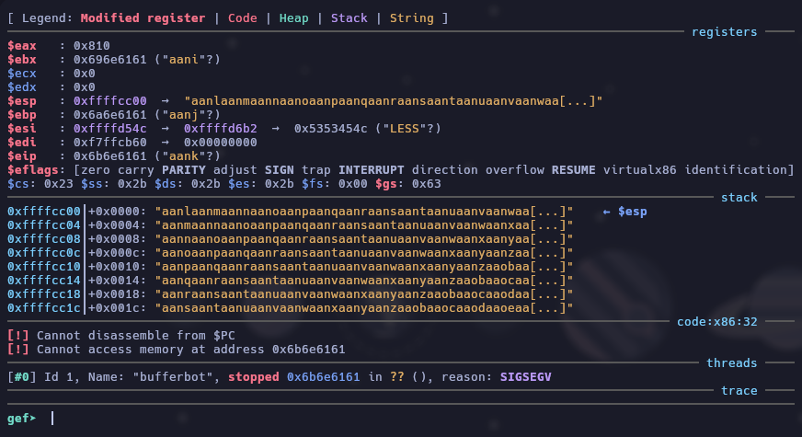802x437 pixels.
Task: Click the "stack" section header
Action: pos(739,198)
